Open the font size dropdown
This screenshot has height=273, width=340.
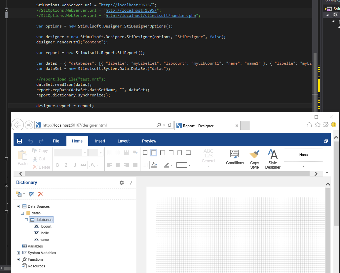pos(100,153)
